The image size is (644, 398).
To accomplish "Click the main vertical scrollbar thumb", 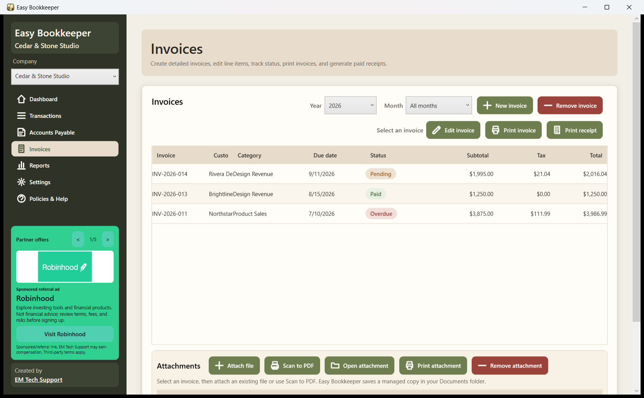I will pyautogui.click(x=636, y=172).
